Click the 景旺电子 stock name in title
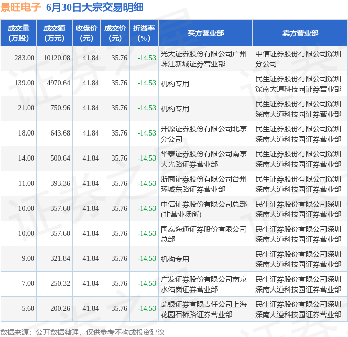The height and width of the screenshot is (337, 348). pos(20,7)
